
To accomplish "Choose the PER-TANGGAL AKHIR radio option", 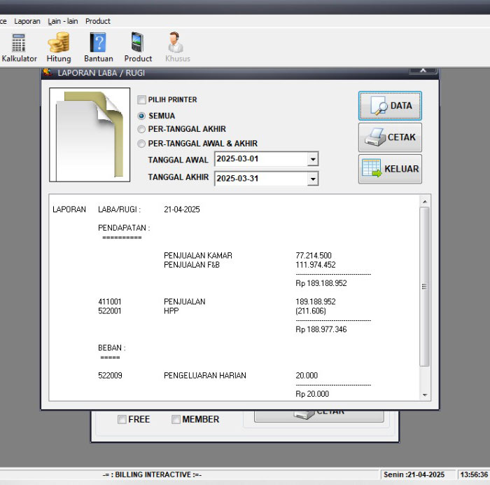I will [x=142, y=130].
